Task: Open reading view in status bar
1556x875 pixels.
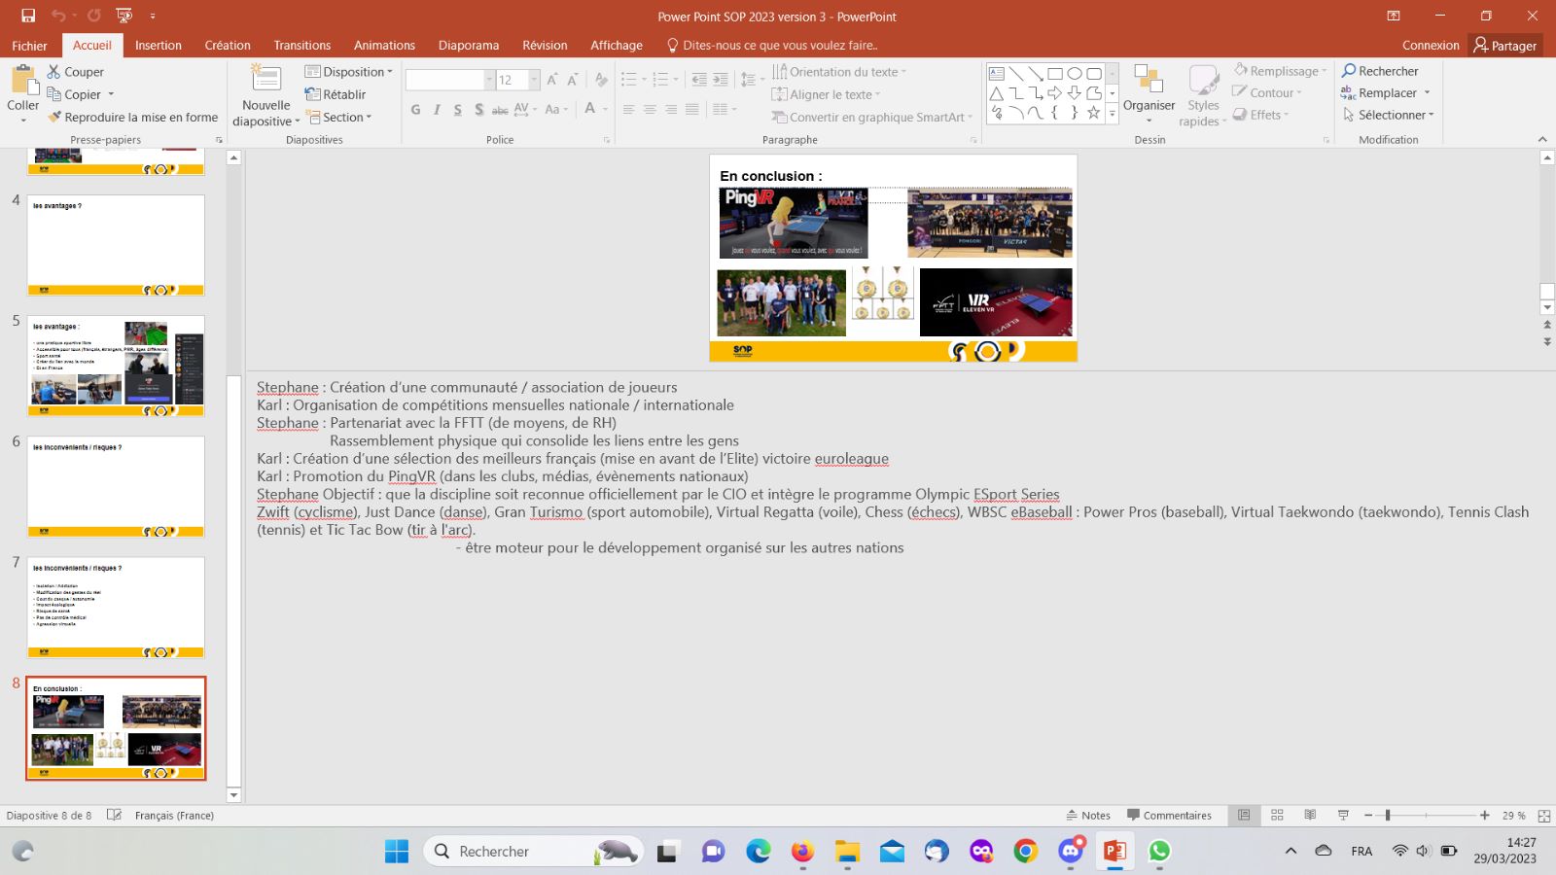Action: tap(1310, 815)
